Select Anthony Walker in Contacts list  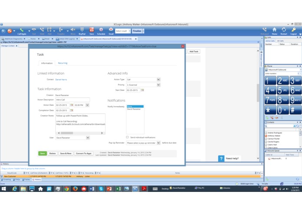[274, 136]
